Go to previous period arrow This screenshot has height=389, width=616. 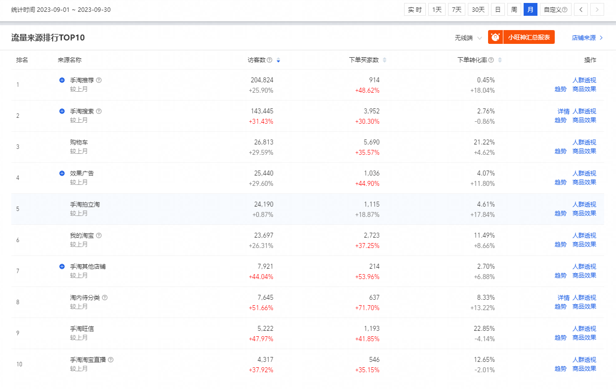tap(581, 9)
